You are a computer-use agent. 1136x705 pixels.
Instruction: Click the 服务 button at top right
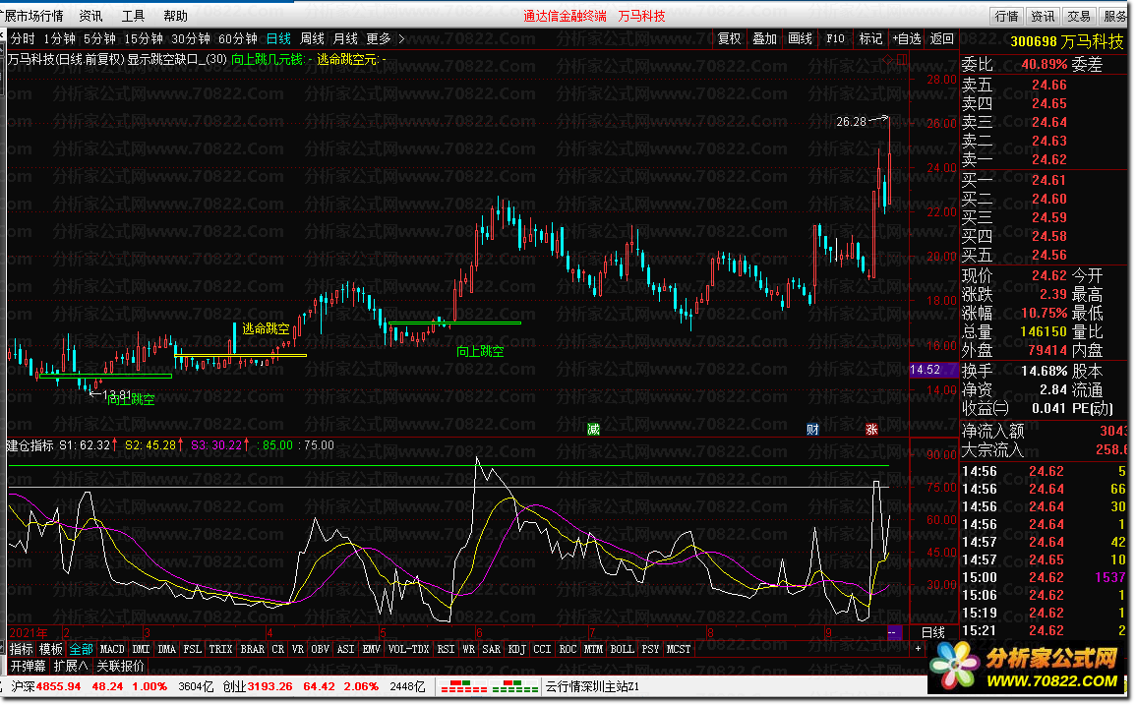point(1115,16)
